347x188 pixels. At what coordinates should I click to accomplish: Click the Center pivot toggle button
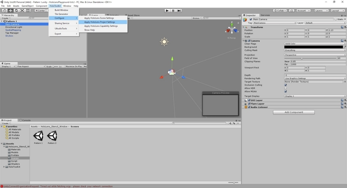(x=40, y=11)
